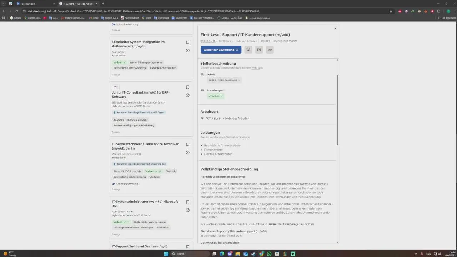Open a new browser tab
The image size is (457, 257).
tap(103, 4)
